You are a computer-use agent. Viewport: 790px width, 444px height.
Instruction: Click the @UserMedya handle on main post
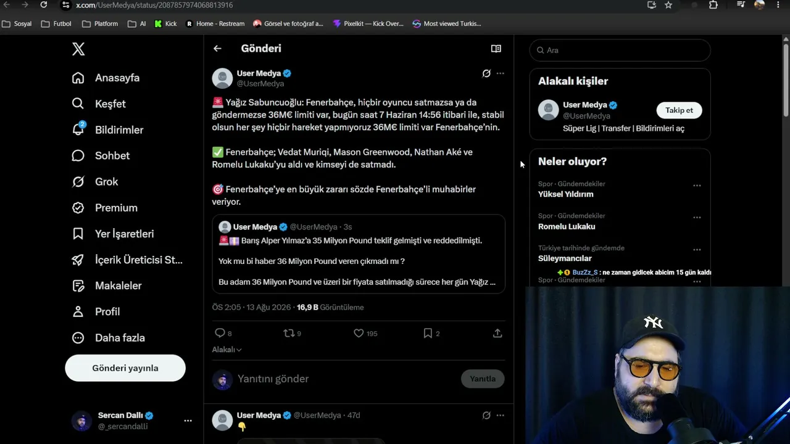coord(260,84)
